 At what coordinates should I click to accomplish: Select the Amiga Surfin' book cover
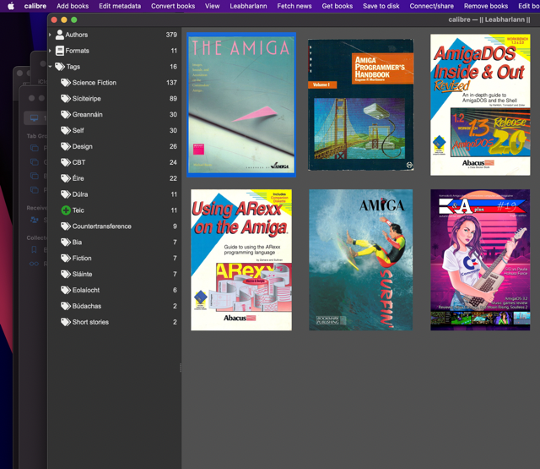(x=360, y=259)
